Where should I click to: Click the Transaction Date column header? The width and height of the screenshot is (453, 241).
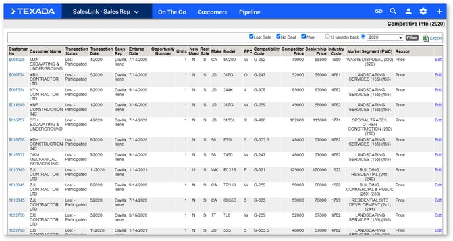click(x=101, y=51)
